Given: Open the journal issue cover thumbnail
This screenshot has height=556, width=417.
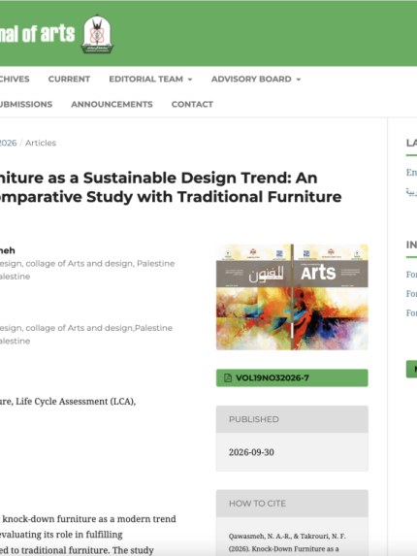Looking at the screenshot, I should click(x=292, y=297).
